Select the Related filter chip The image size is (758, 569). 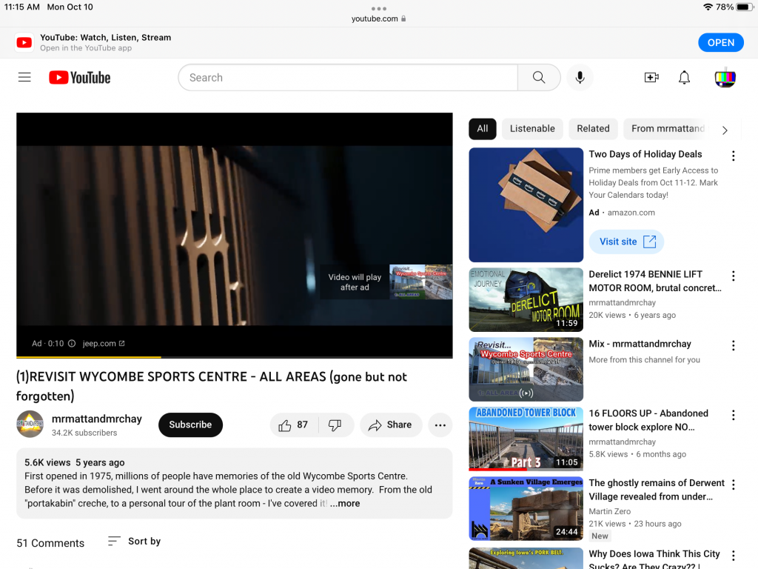[593, 128]
